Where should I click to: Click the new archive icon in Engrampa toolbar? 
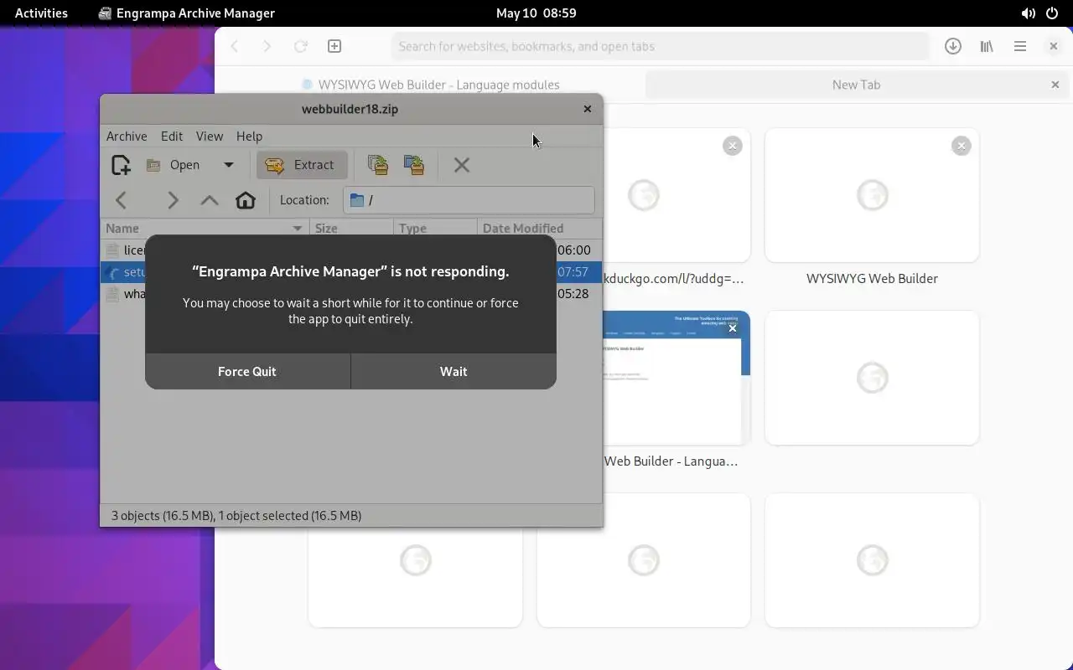coord(121,165)
